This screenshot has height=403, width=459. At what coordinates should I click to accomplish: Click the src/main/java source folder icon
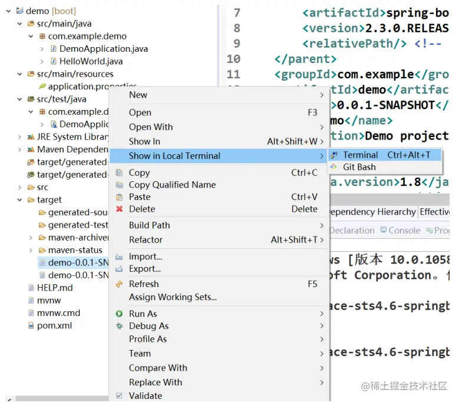31,24
